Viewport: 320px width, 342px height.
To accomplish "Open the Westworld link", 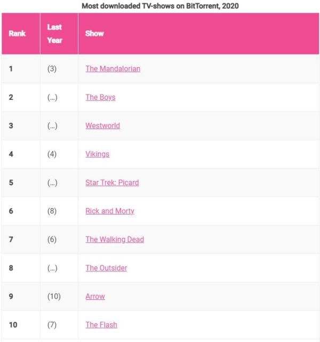I will [x=102, y=126].
